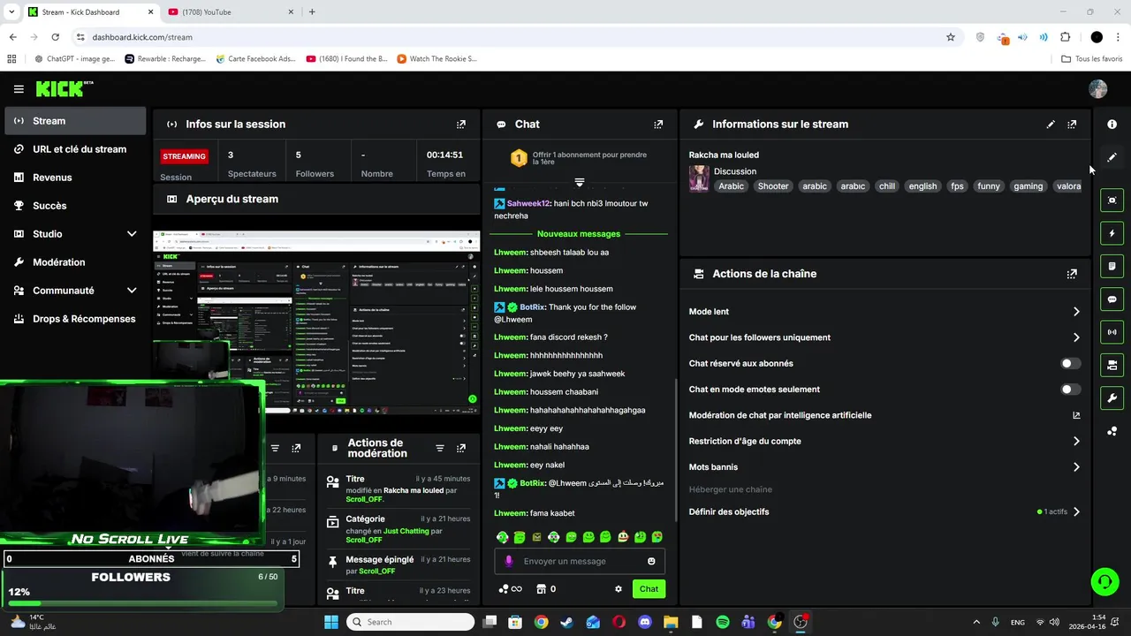
Task: Open Discord from the taskbar
Action: (x=644, y=622)
